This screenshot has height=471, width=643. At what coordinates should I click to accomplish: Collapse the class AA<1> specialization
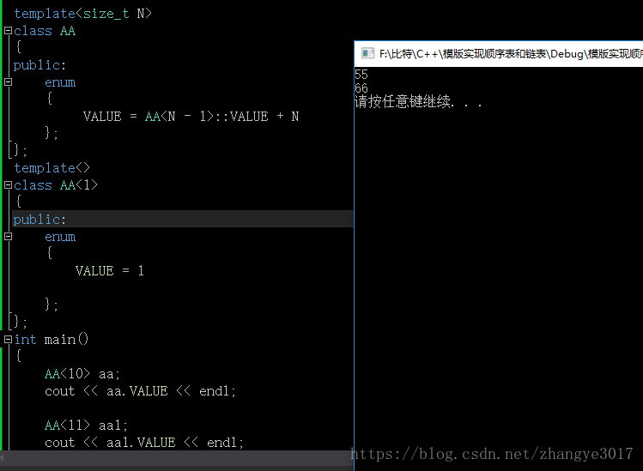point(8,184)
